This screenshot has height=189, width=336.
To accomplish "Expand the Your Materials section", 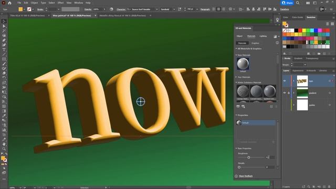I will (x=236, y=77).
